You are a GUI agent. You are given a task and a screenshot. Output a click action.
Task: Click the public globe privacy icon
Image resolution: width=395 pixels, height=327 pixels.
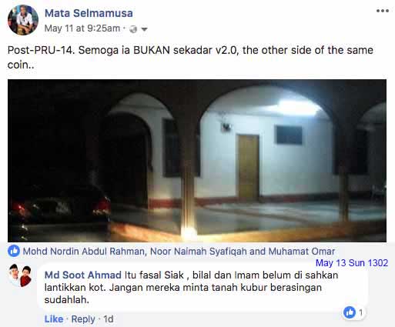[x=133, y=29]
